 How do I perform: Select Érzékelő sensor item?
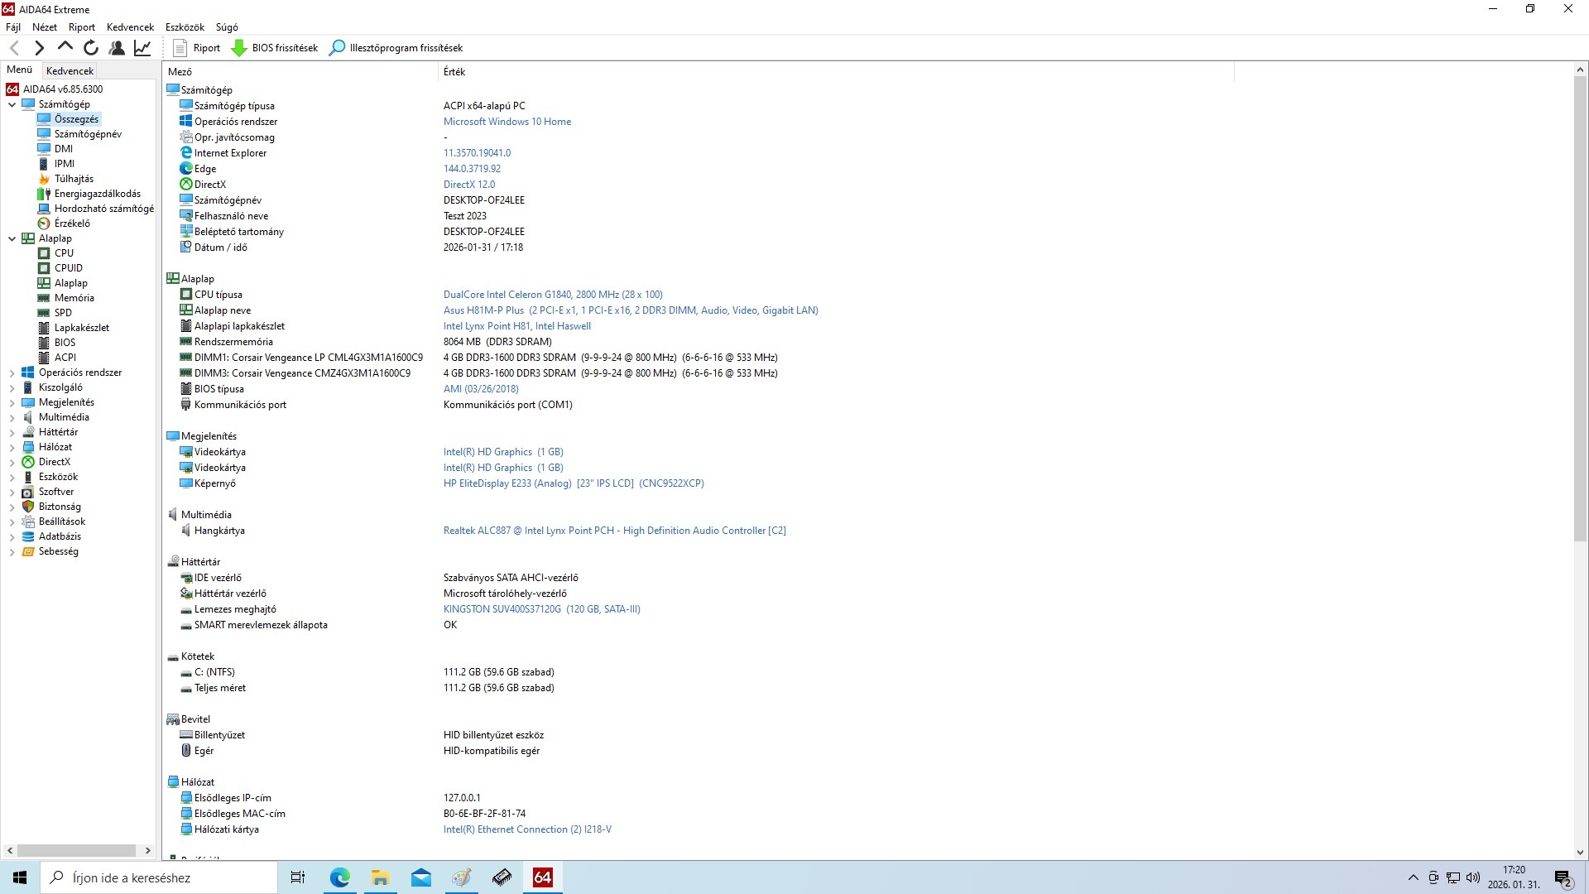point(72,223)
